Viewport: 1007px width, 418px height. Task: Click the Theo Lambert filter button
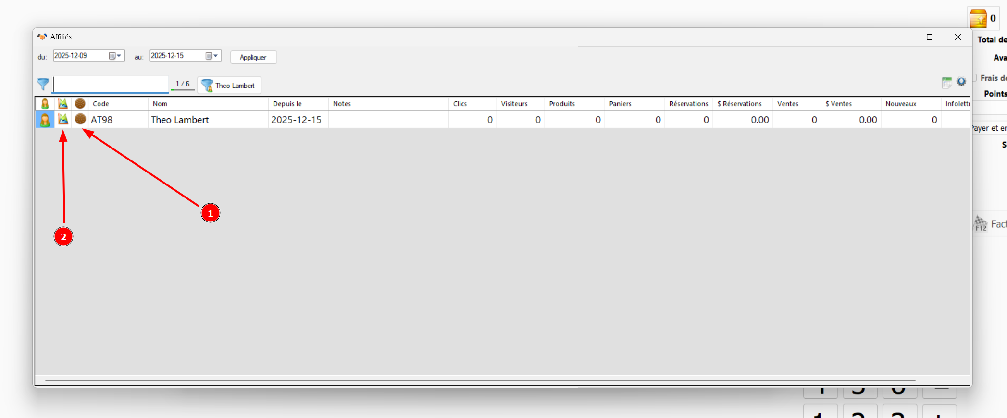[229, 86]
